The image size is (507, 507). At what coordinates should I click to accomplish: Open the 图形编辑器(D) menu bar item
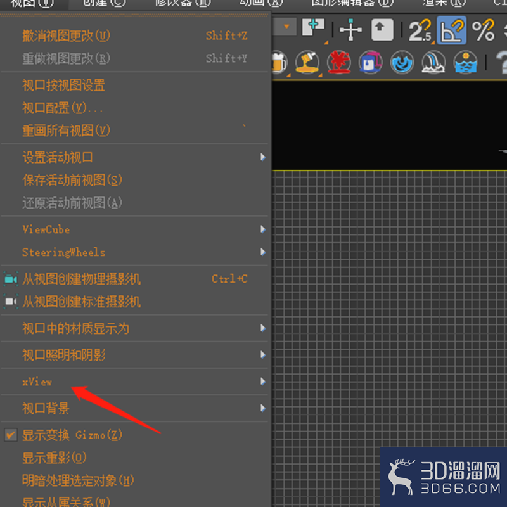tap(352, 3)
